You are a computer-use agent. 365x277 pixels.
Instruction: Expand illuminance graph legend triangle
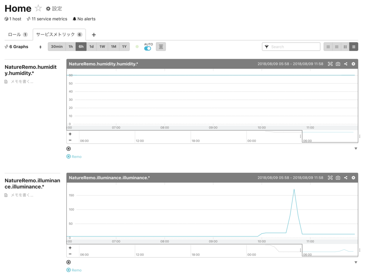356,262
